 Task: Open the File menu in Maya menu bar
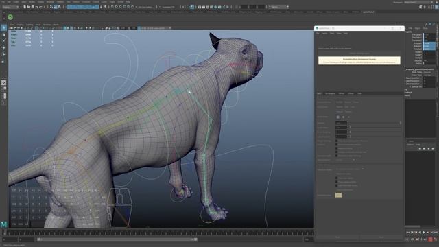click(4, 2)
